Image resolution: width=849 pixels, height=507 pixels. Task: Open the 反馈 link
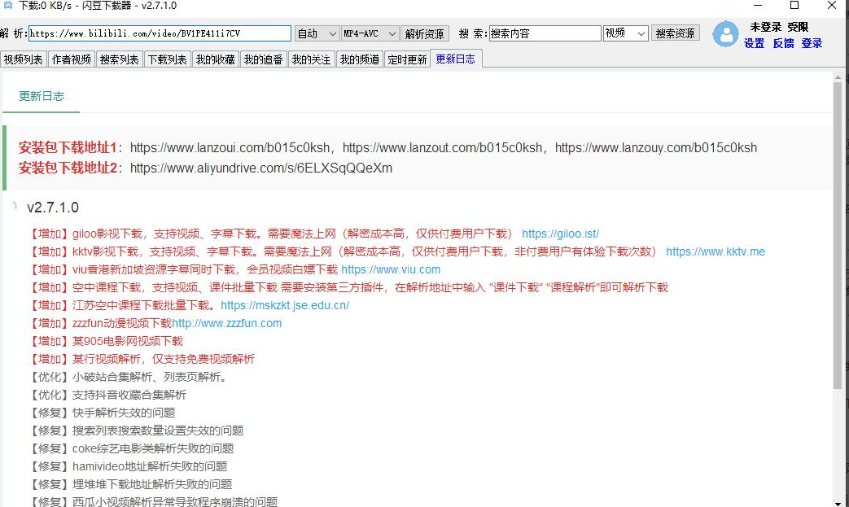tap(783, 43)
